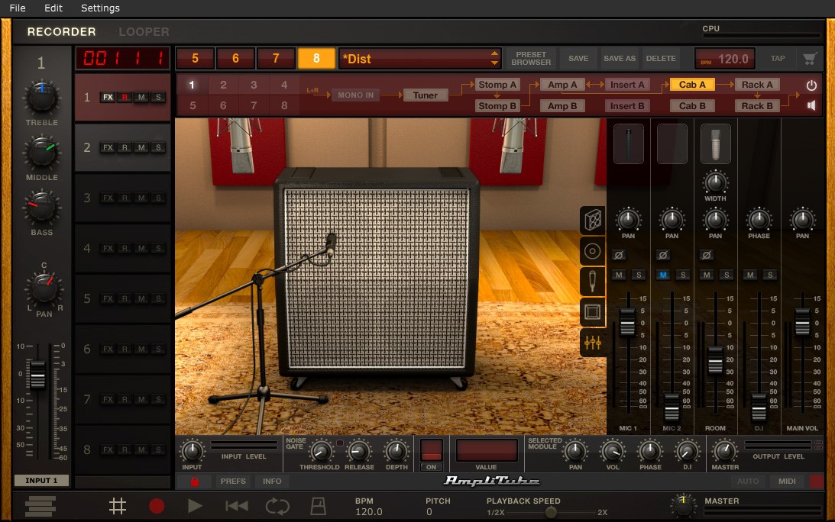Choose the microphone selection icon
The image size is (835, 522).
[592, 282]
